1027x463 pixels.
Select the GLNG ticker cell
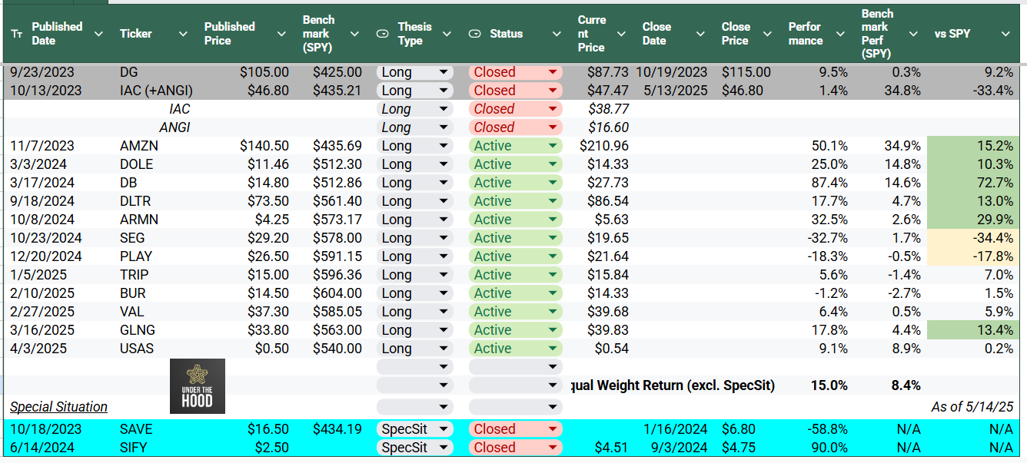pyautogui.click(x=138, y=330)
